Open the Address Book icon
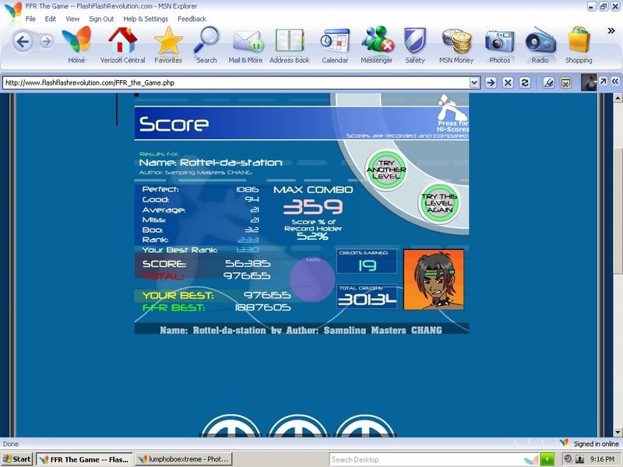 pos(289,40)
